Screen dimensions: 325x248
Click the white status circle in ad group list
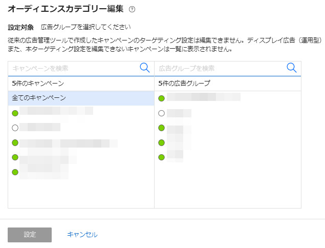click(x=162, y=113)
